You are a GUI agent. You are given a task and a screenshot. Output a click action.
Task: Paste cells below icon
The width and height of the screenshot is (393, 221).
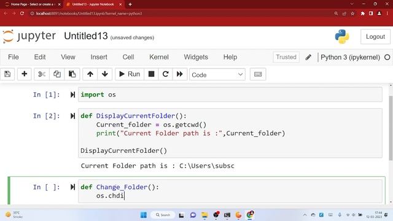pos(72,74)
